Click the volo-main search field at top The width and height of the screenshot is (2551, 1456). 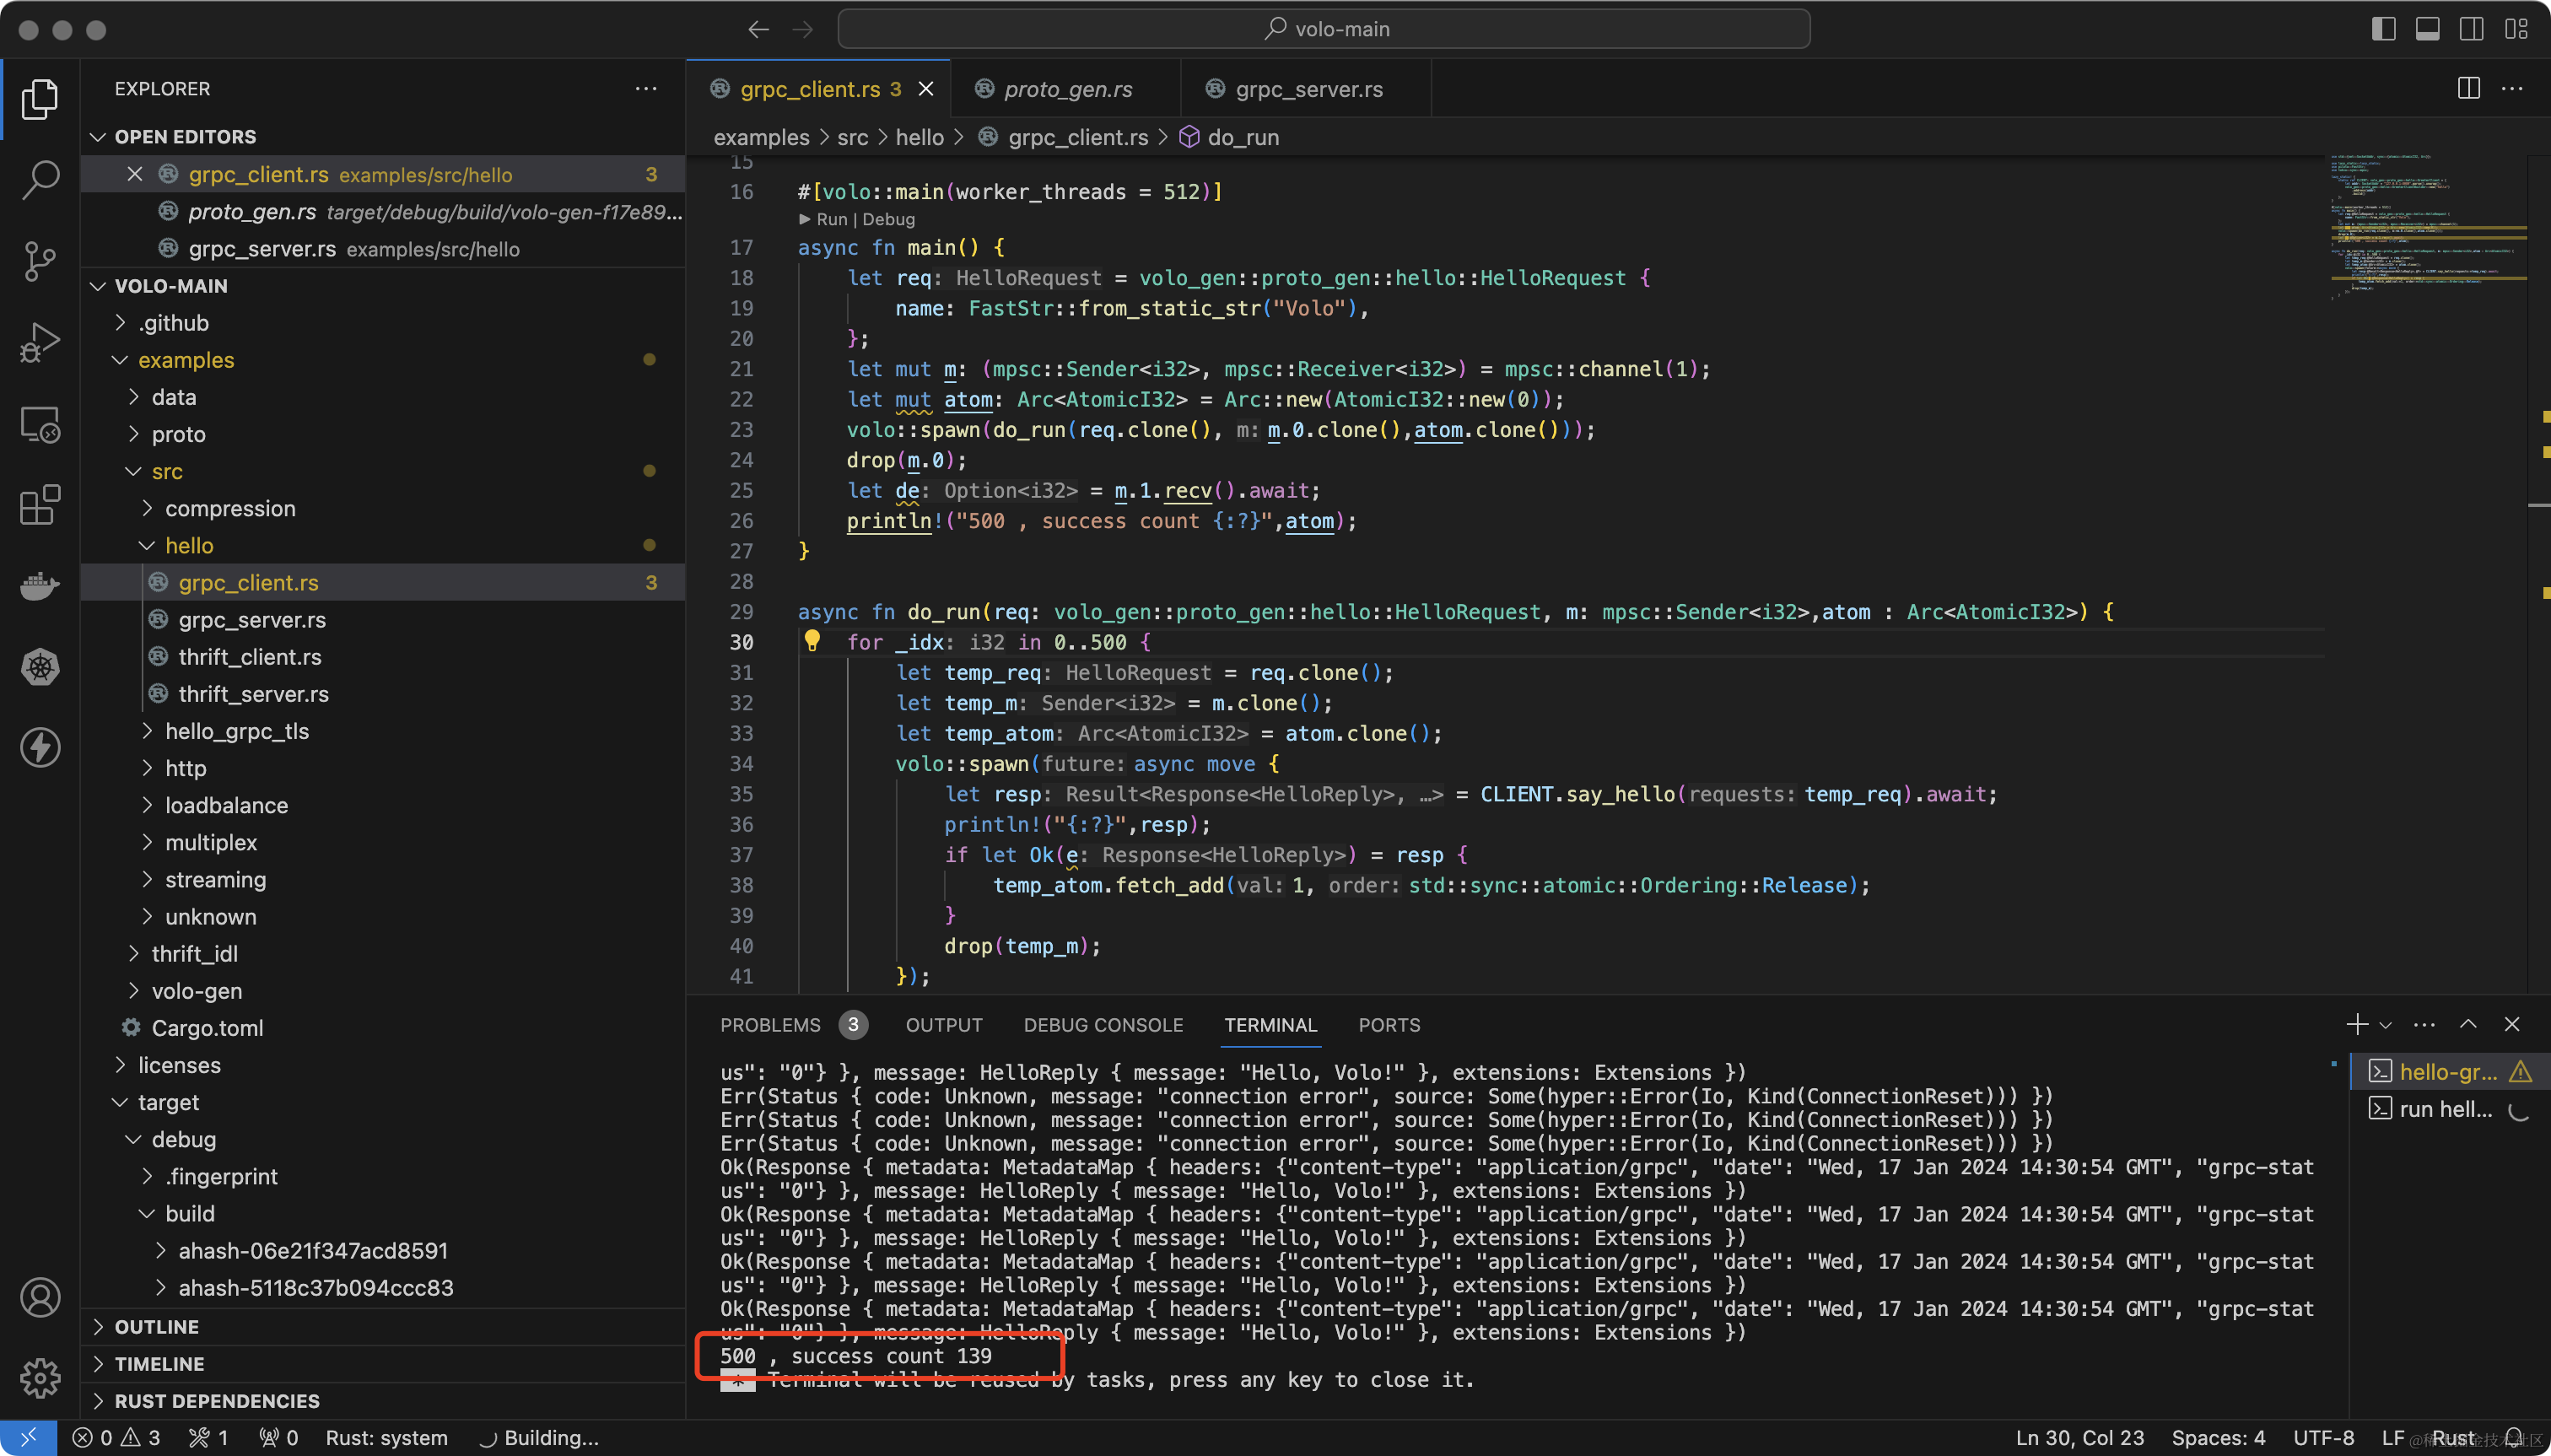tap(1325, 29)
